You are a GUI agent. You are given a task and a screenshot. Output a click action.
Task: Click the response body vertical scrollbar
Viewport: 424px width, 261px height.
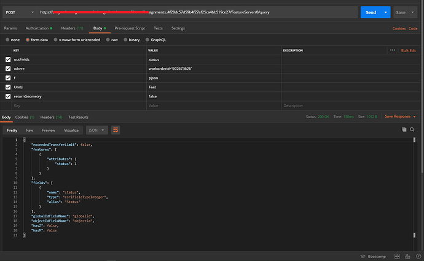click(x=414, y=187)
